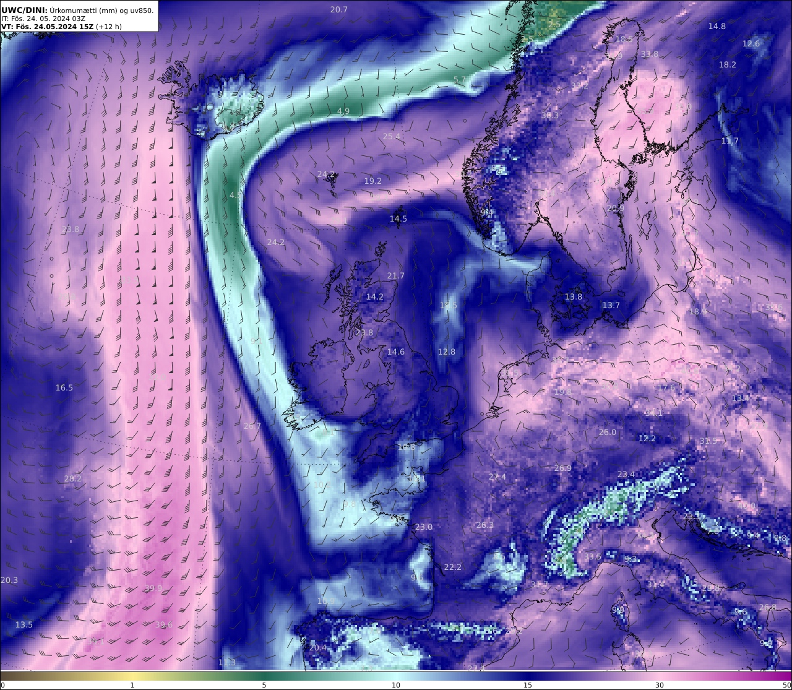Click the 13.8 value label
This screenshot has width=792, height=690.
574,296
